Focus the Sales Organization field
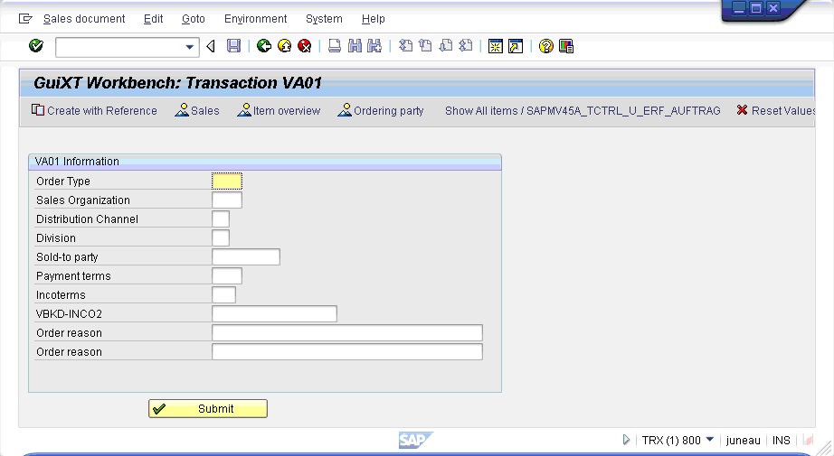This screenshot has width=834, height=456. click(x=227, y=200)
